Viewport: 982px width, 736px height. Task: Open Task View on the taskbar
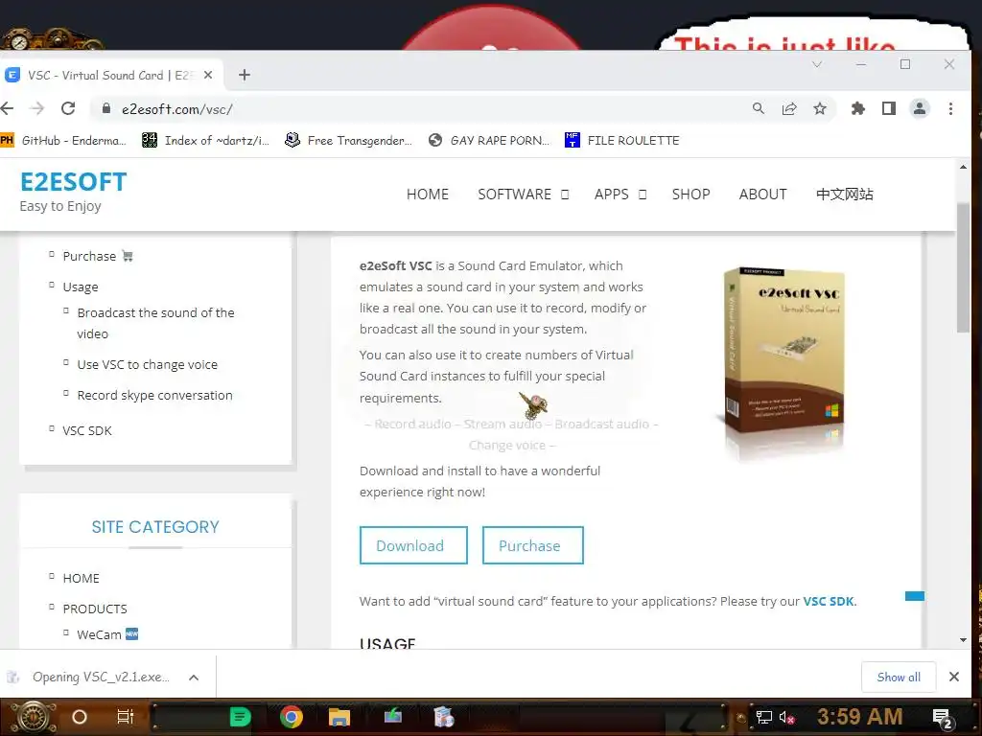(x=126, y=717)
